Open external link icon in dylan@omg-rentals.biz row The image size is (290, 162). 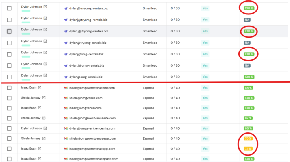45,75
